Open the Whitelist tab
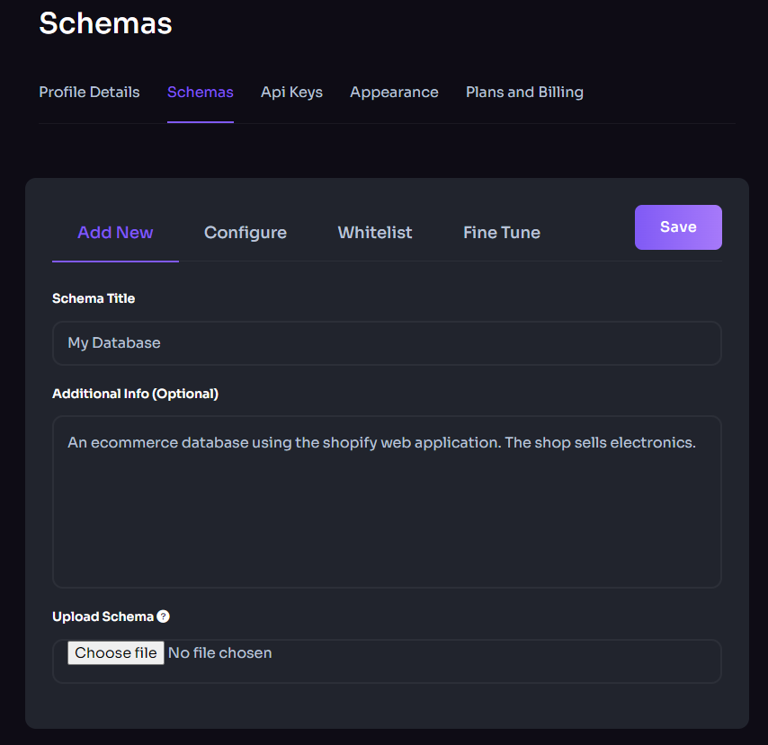Screen dimensions: 768x745 [374, 232]
